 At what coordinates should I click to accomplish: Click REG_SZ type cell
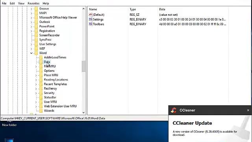pos(134,15)
